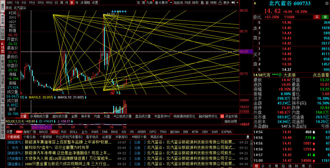Select the RSI indicator tab
Screen dimensions: 330x168
(x=64, y=132)
